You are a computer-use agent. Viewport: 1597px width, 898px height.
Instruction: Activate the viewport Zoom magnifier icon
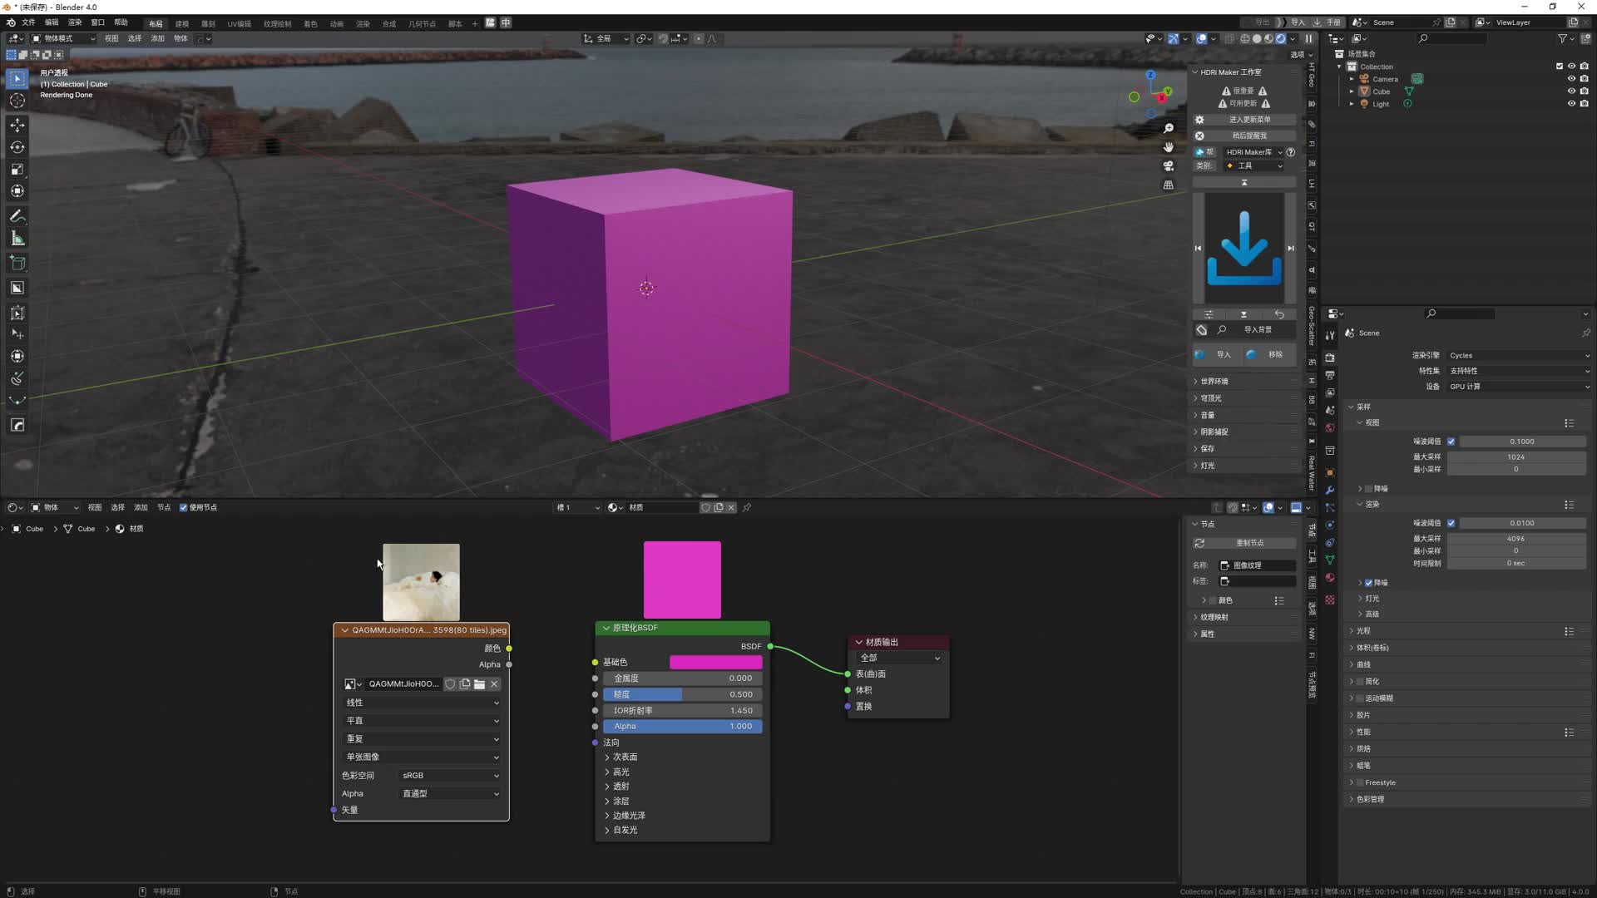click(x=1168, y=129)
